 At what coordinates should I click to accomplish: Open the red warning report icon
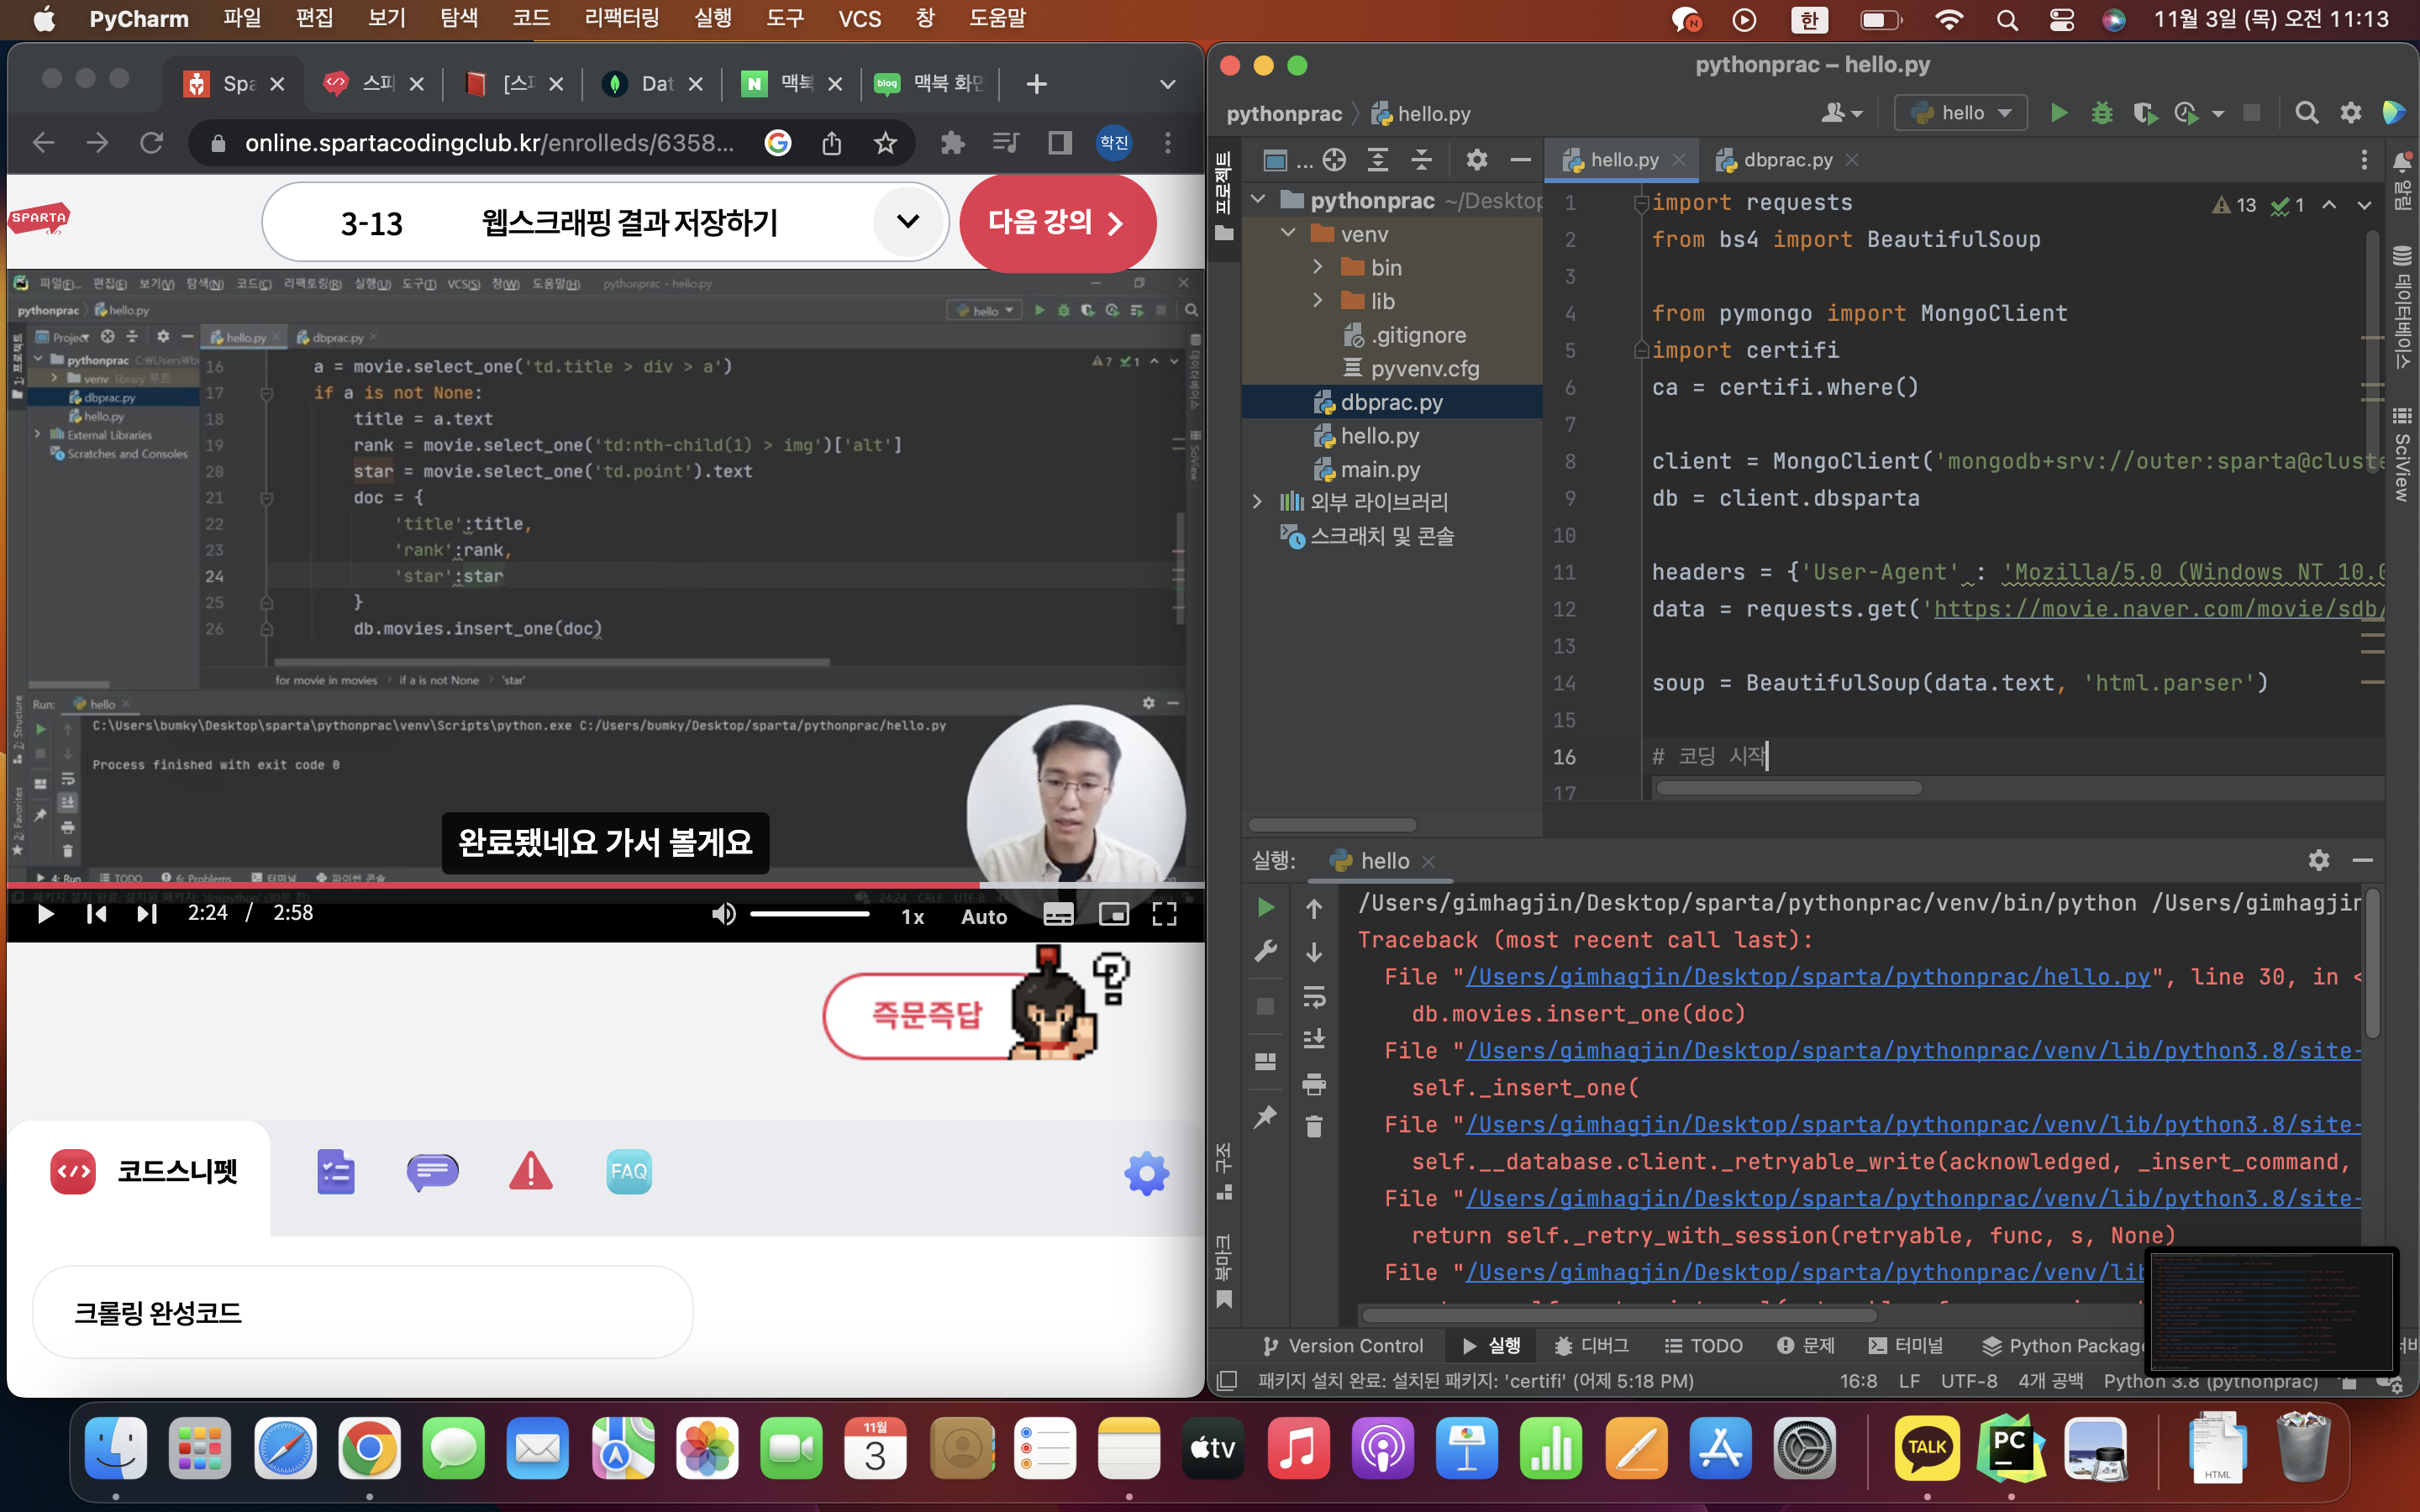coord(531,1172)
